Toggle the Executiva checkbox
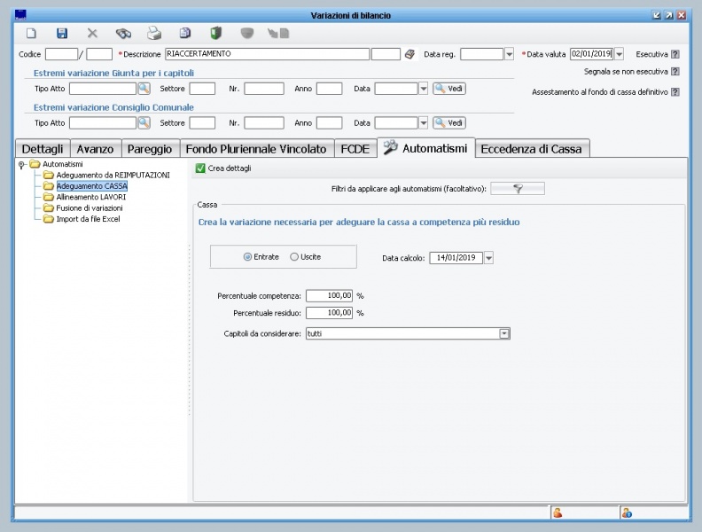Image resolution: width=702 pixels, height=532 pixels. click(x=675, y=55)
